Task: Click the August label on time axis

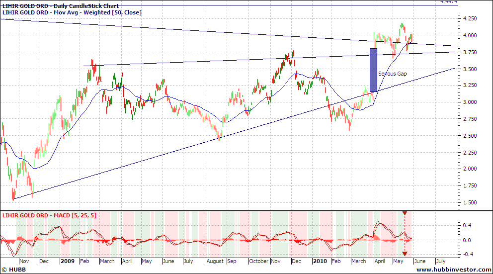Action: point(215,261)
